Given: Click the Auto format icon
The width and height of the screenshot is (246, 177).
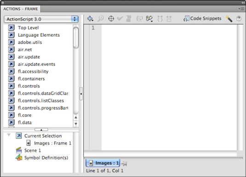Looking at the screenshot, I should [129, 19].
